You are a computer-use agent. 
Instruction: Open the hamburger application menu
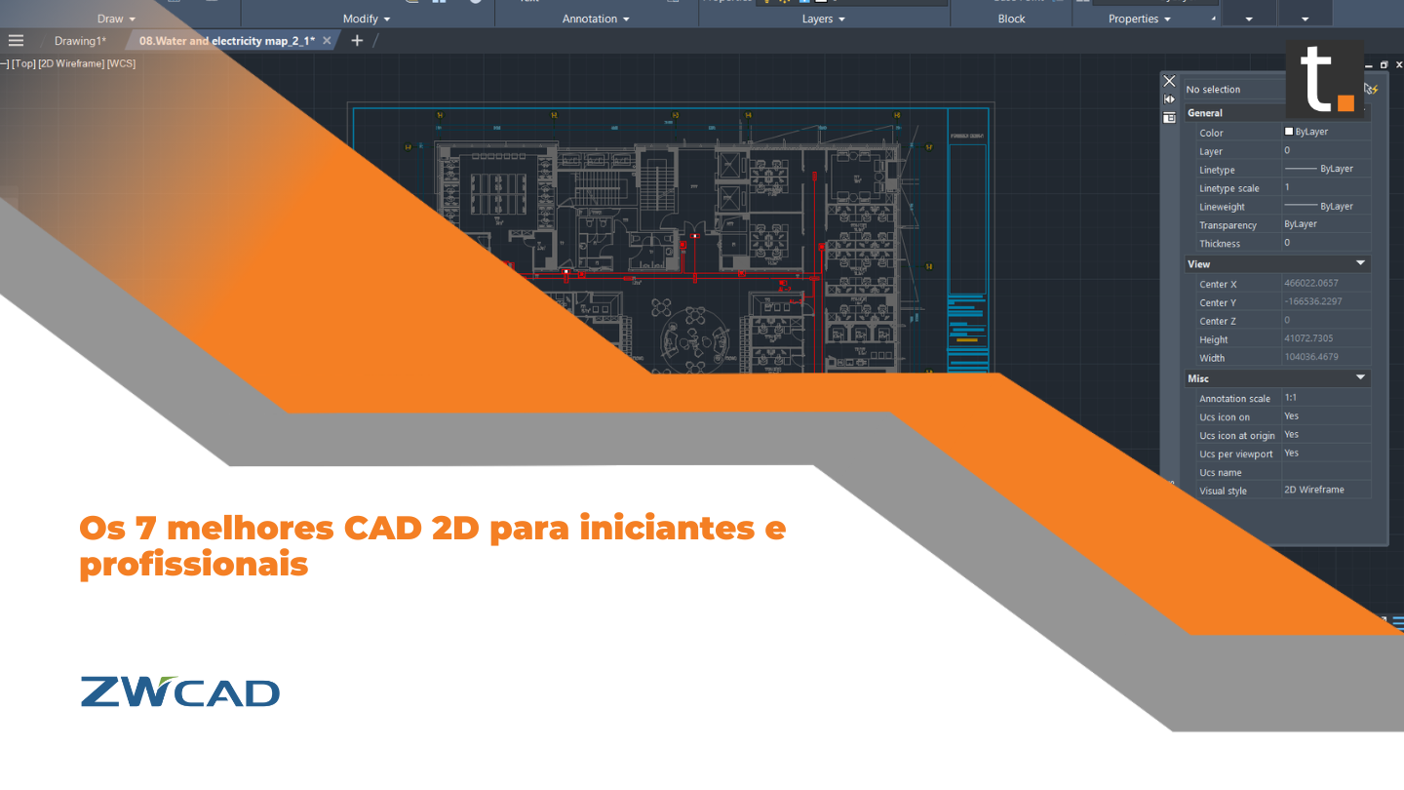click(x=16, y=41)
